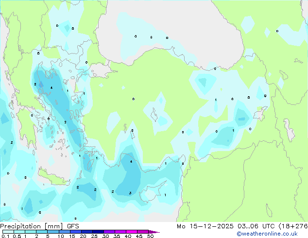308x238 pixels.
Task: Select the date '15-12-2025'
Action: click(x=211, y=226)
